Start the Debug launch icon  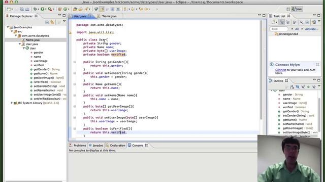coord(35,9)
